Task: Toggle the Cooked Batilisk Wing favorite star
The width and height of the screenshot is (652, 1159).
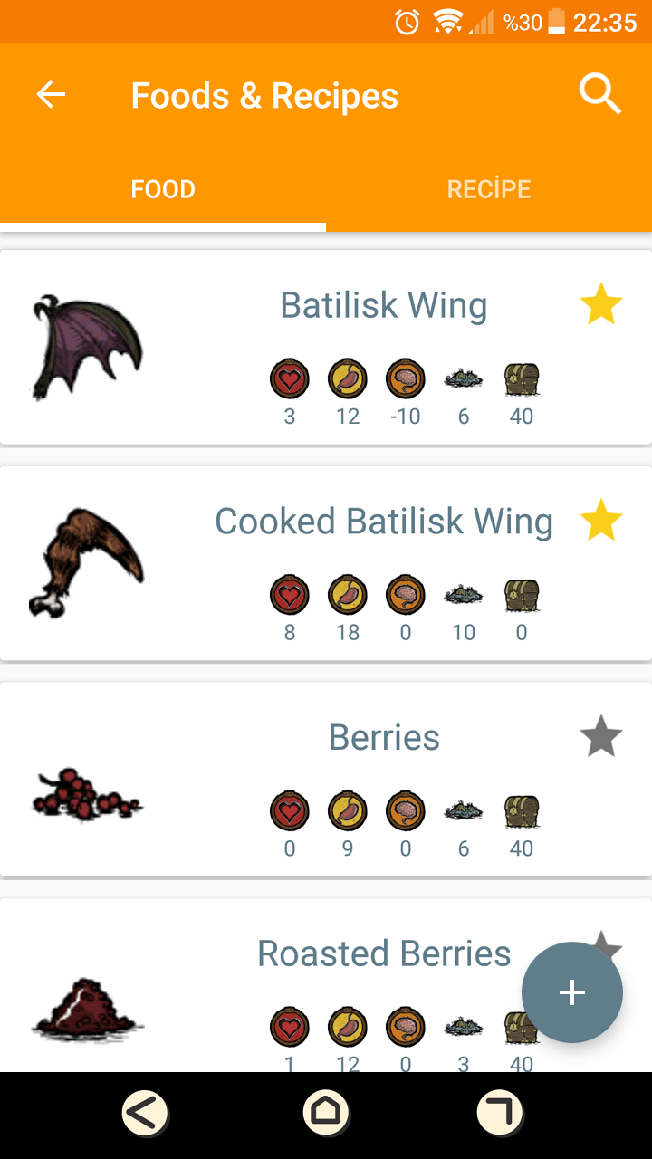Action: [x=601, y=522]
